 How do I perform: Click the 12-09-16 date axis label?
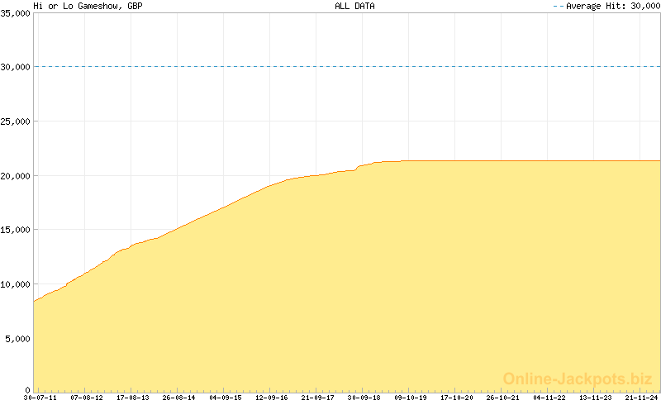pyautogui.click(x=272, y=398)
